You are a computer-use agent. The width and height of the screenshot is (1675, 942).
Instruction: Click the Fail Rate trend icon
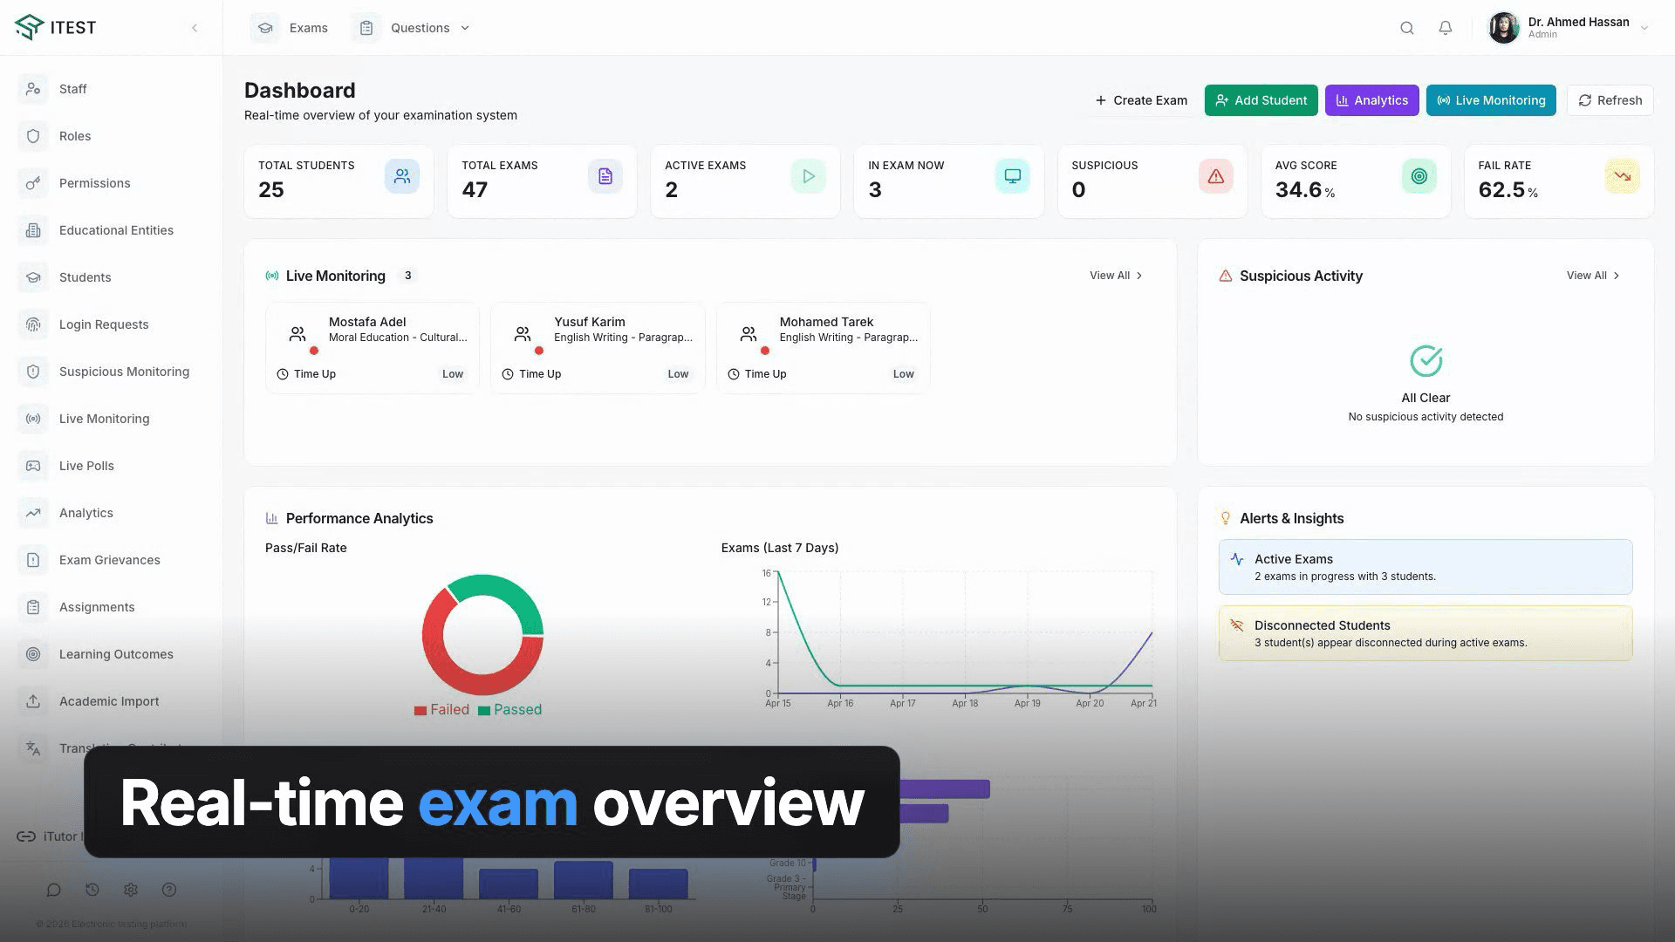click(x=1623, y=176)
